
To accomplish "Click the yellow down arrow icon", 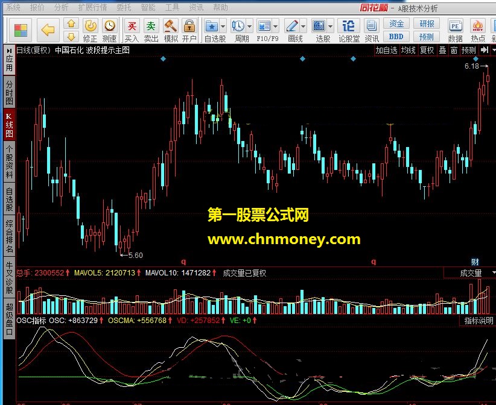I will point(71,36).
